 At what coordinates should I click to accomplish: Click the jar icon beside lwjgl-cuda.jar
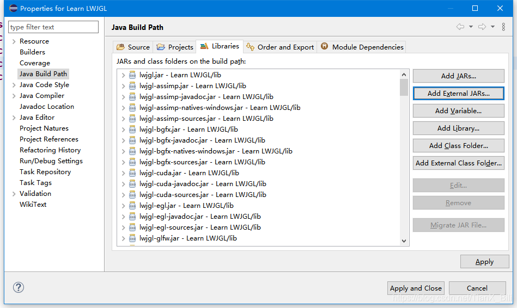pyautogui.click(x=132, y=173)
